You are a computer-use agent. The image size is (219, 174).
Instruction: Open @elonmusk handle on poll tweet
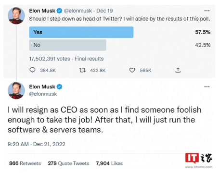(78, 11)
